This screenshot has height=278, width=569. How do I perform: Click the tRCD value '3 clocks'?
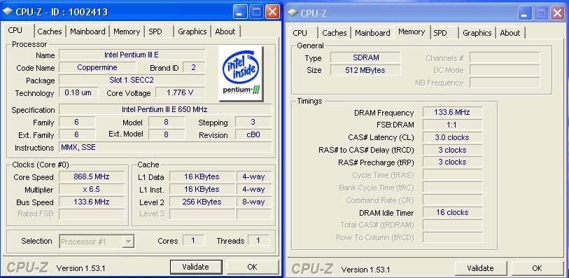[x=452, y=150]
